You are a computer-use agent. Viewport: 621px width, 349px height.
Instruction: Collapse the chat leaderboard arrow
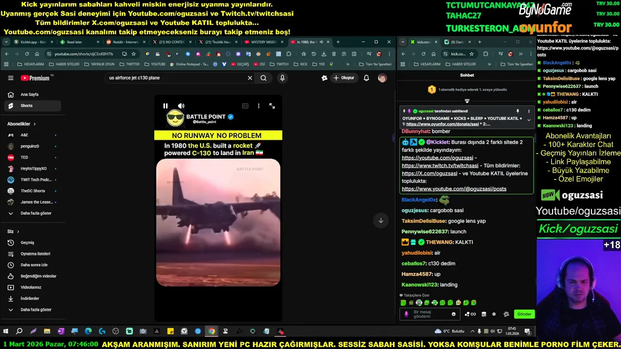tap(467, 101)
